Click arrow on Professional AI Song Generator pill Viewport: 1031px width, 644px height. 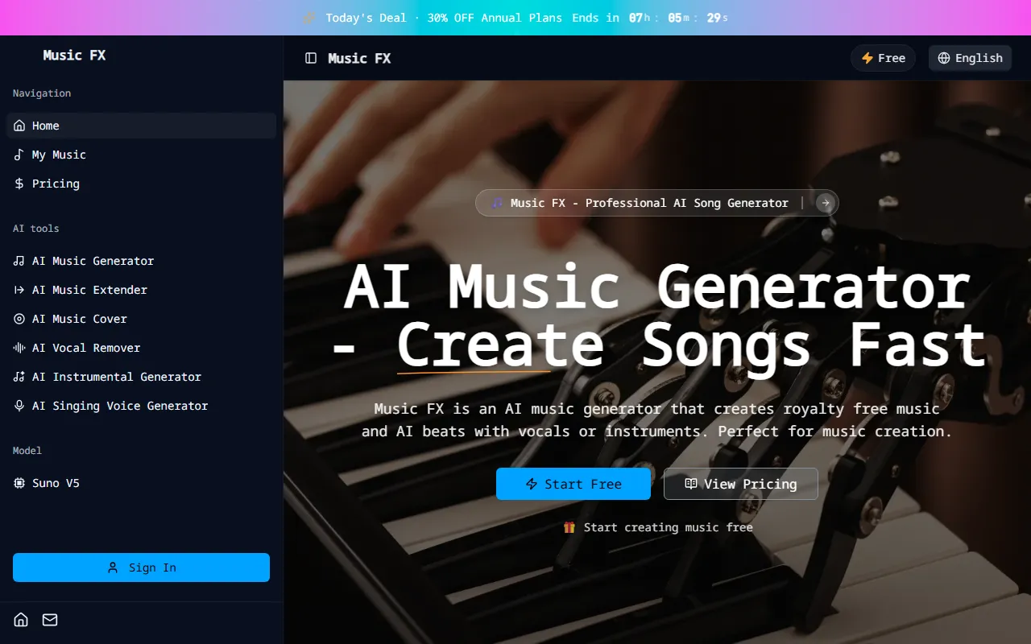(x=825, y=203)
